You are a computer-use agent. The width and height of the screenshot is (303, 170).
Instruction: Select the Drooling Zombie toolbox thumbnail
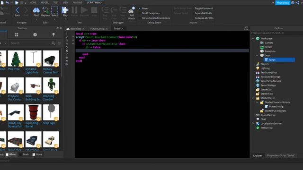[51, 85]
